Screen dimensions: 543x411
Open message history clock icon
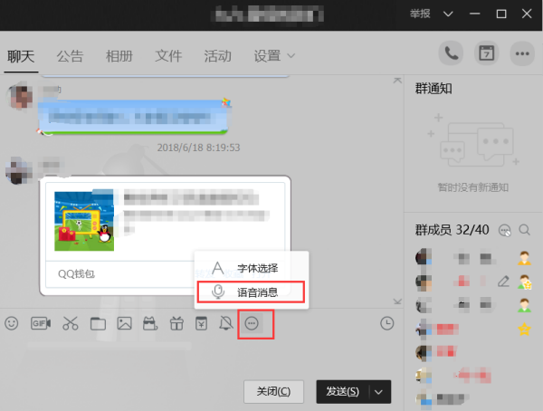386,323
